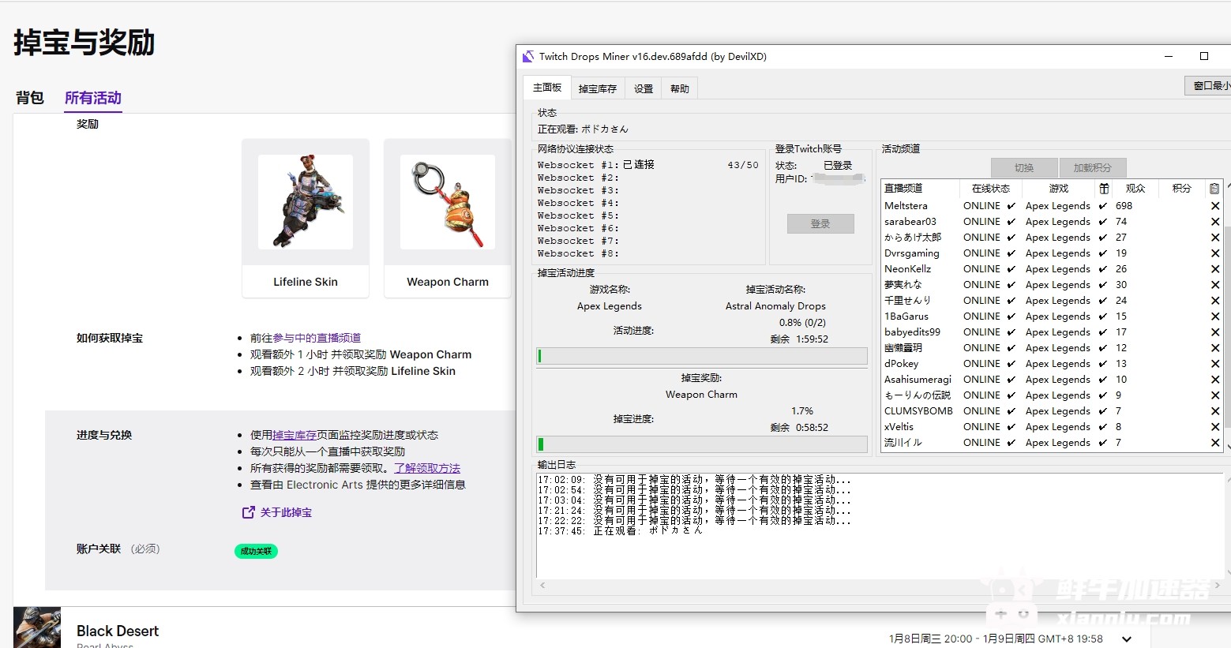The image size is (1231, 648).
Task: Click the X icon in CLUMSYBOMB row
Action: tap(1215, 411)
